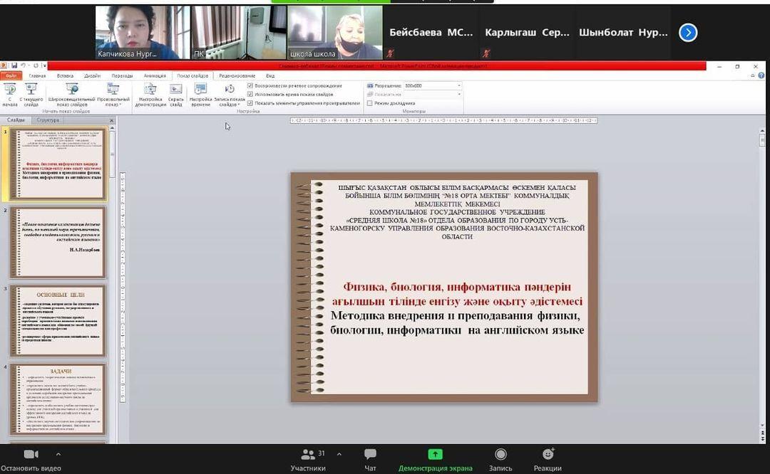The image size is (770, 474).
Task: Minimize the ribbon with small arrow
Action: 752,75
